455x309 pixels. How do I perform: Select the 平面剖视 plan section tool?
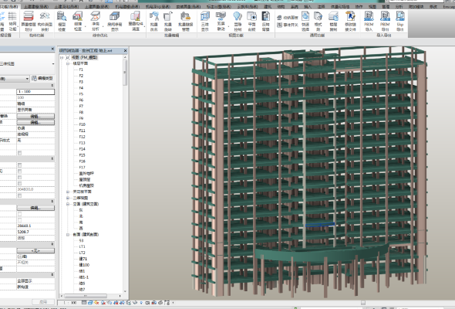click(x=251, y=21)
